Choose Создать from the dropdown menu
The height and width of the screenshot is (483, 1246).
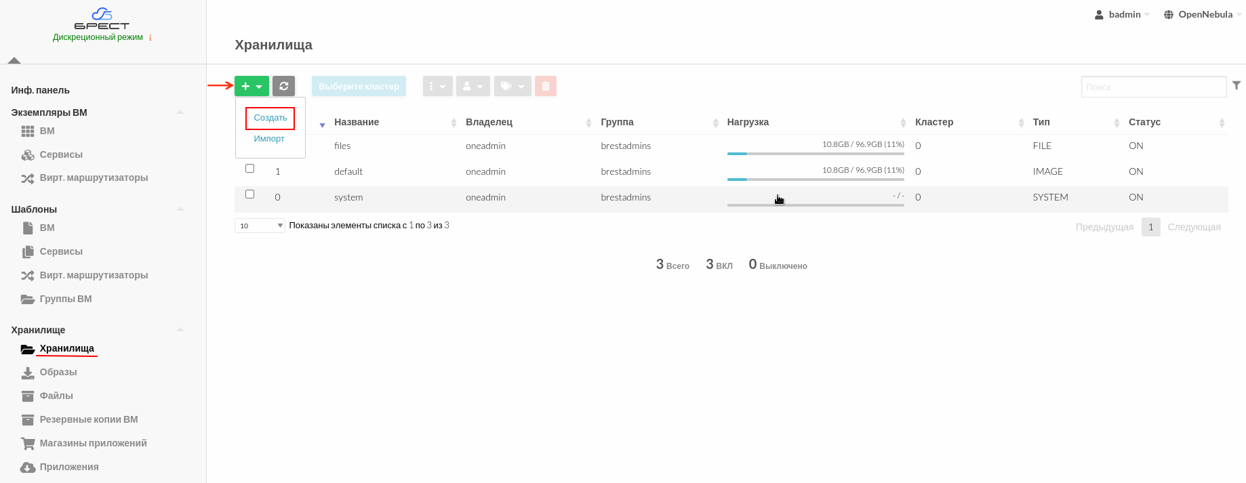click(x=270, y=118)
